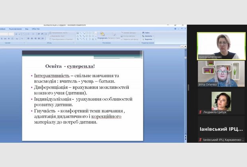Increase font size with the grow font icon

16,34
